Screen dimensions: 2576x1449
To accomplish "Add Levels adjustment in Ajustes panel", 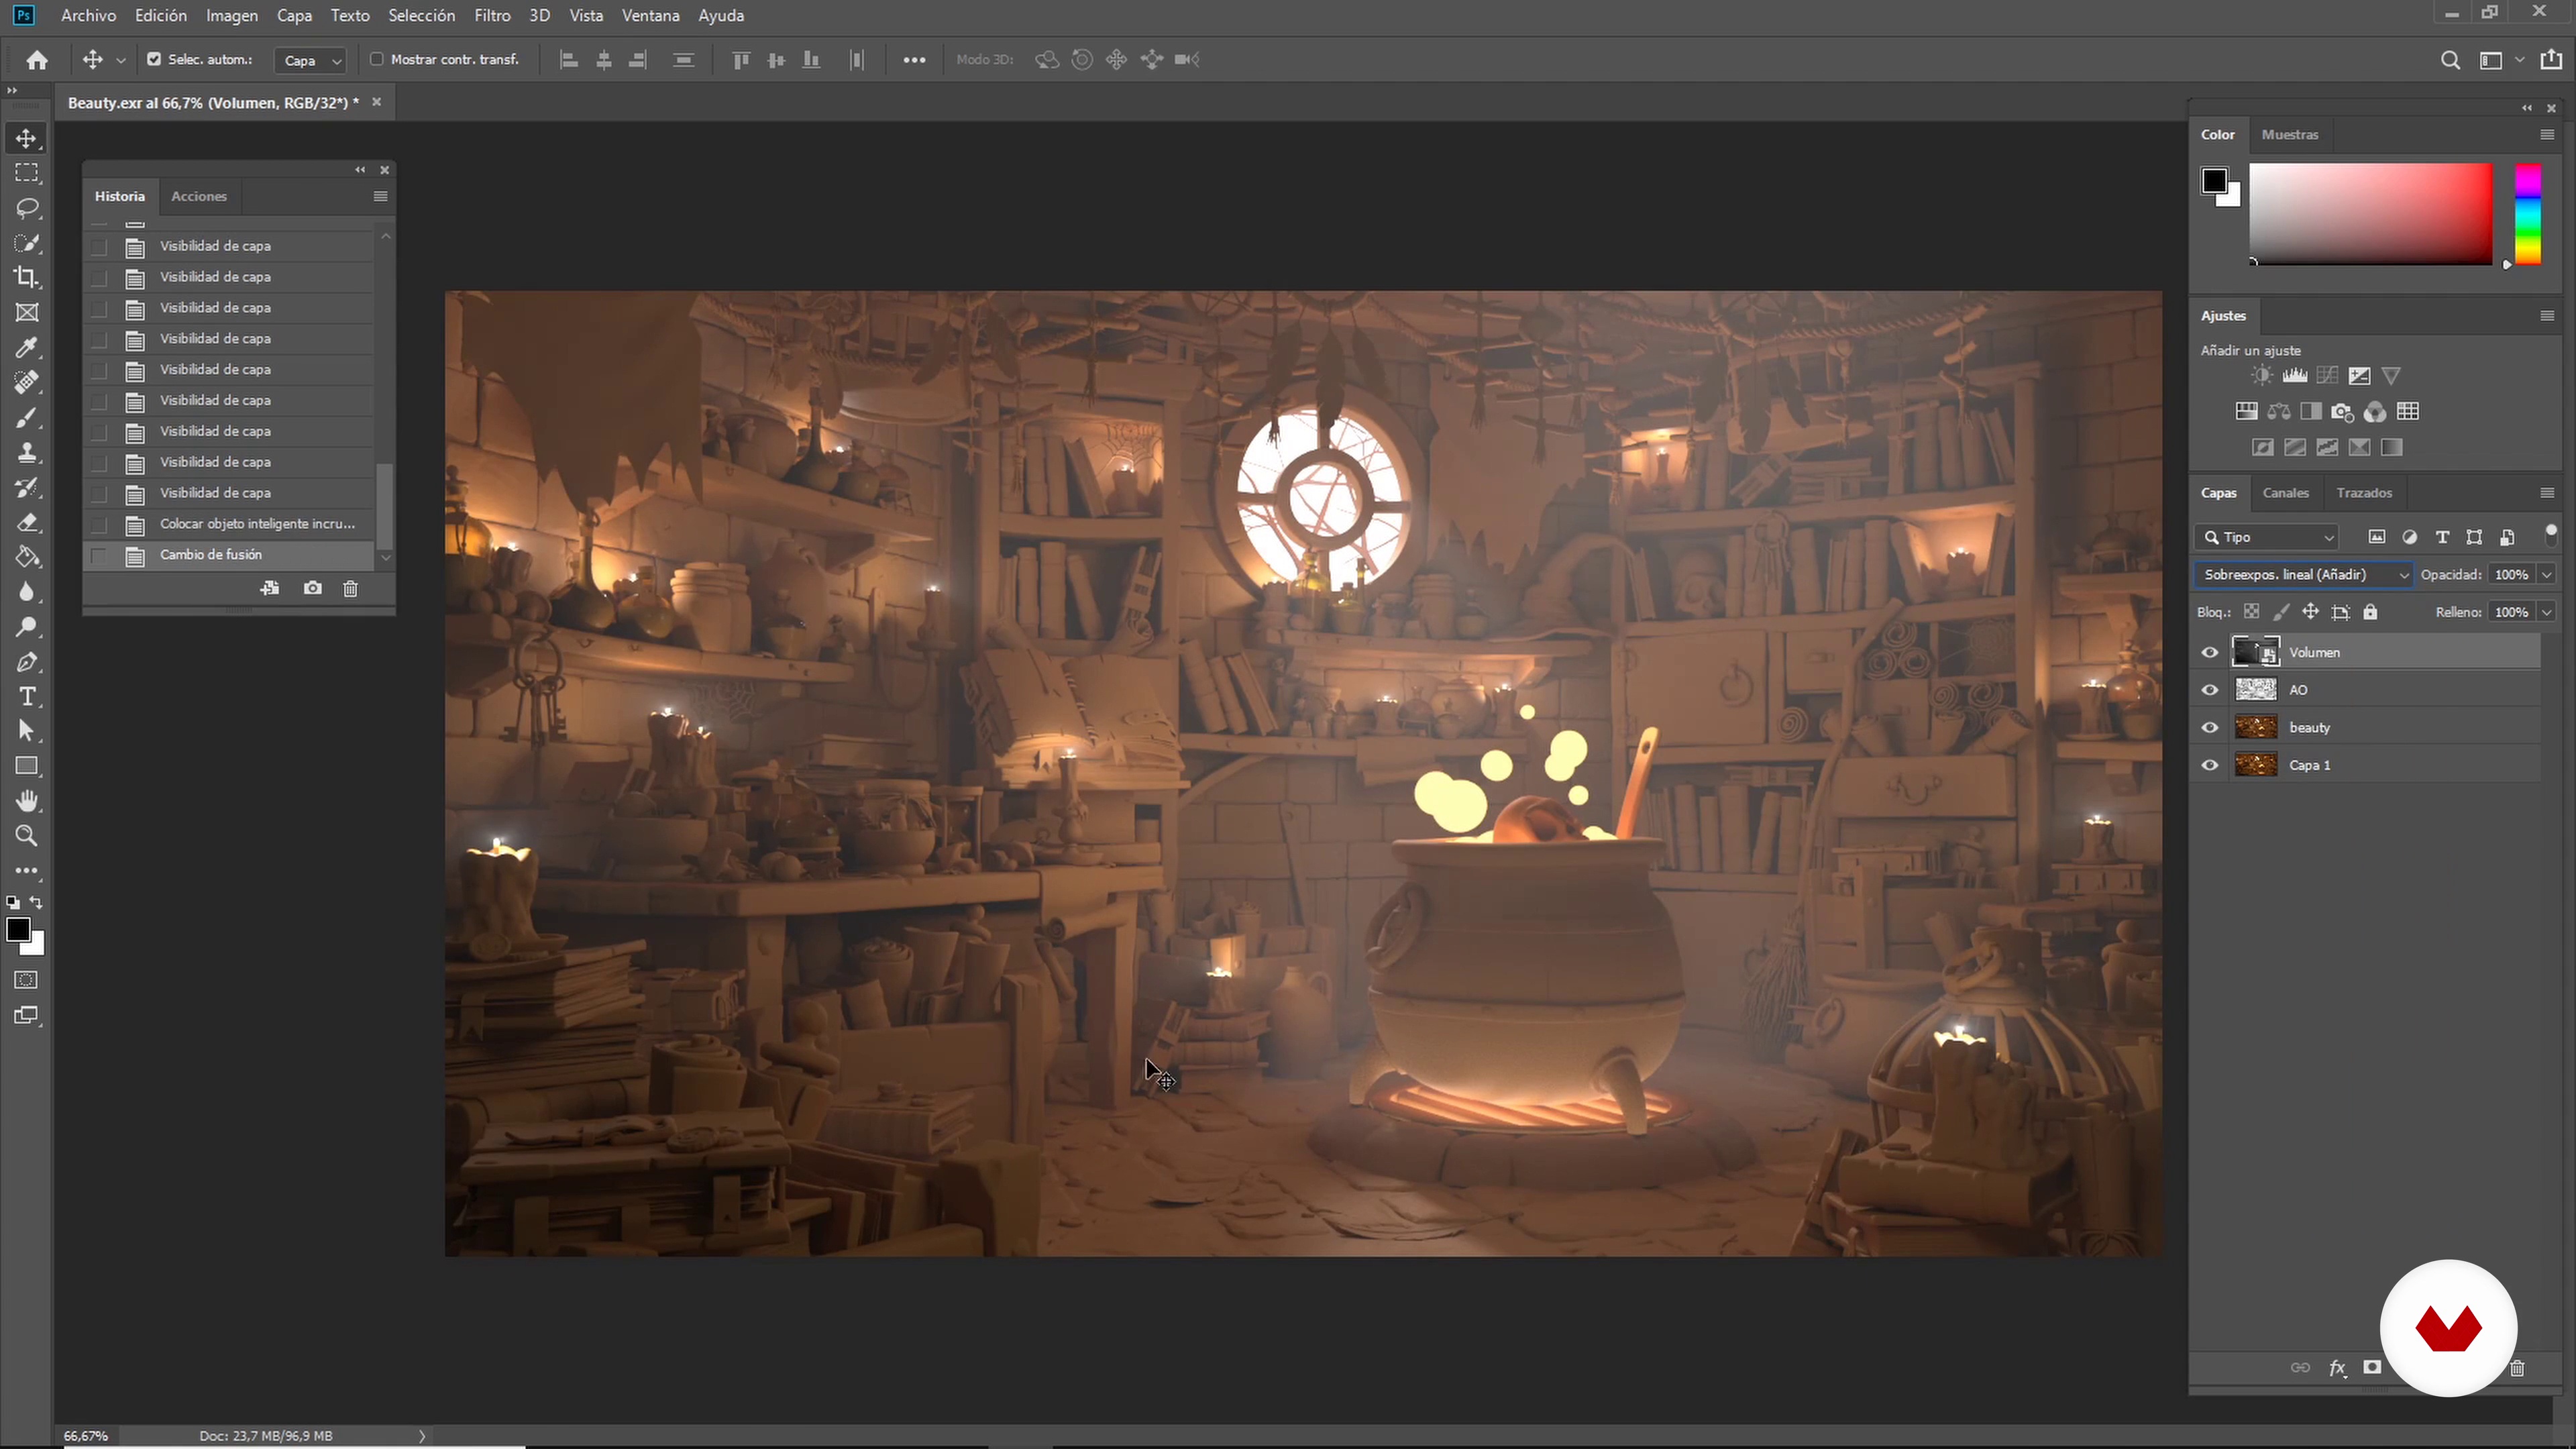I will click(x=2295, y=376).
